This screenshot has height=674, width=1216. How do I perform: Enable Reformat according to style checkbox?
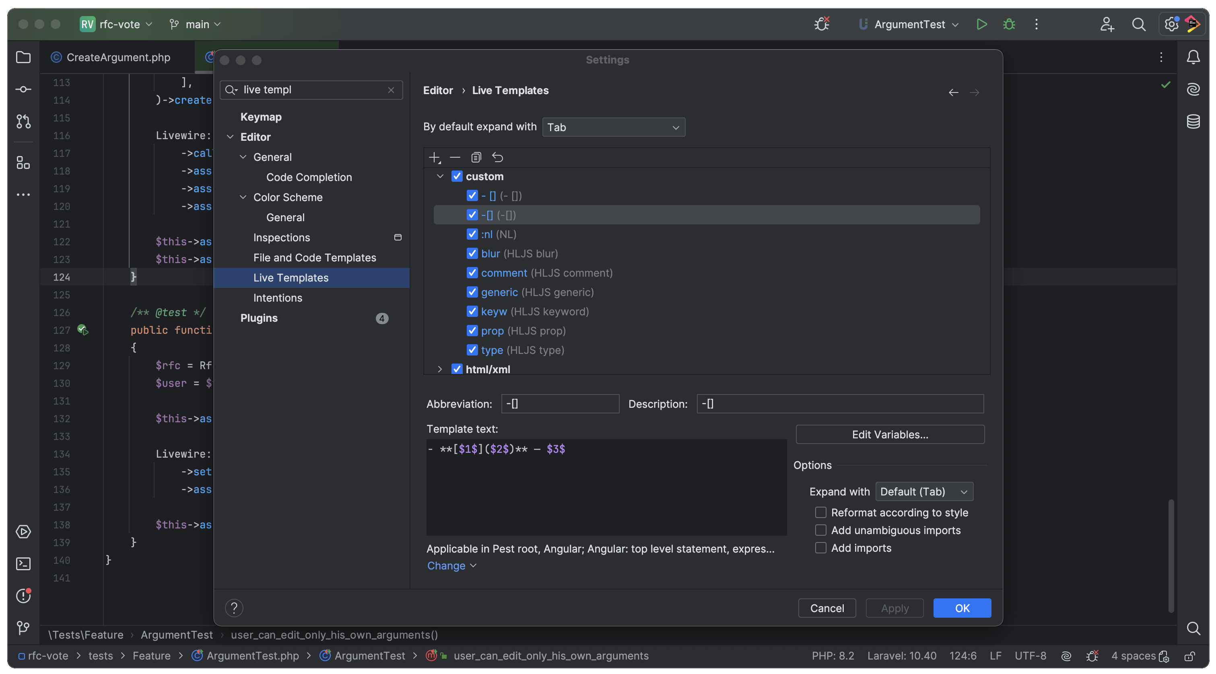(x=820, y=512)
